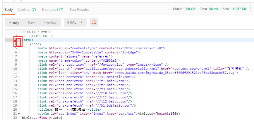Click the content-type meta tag line
Screen dimensions: 254x120
pos(101,48)
